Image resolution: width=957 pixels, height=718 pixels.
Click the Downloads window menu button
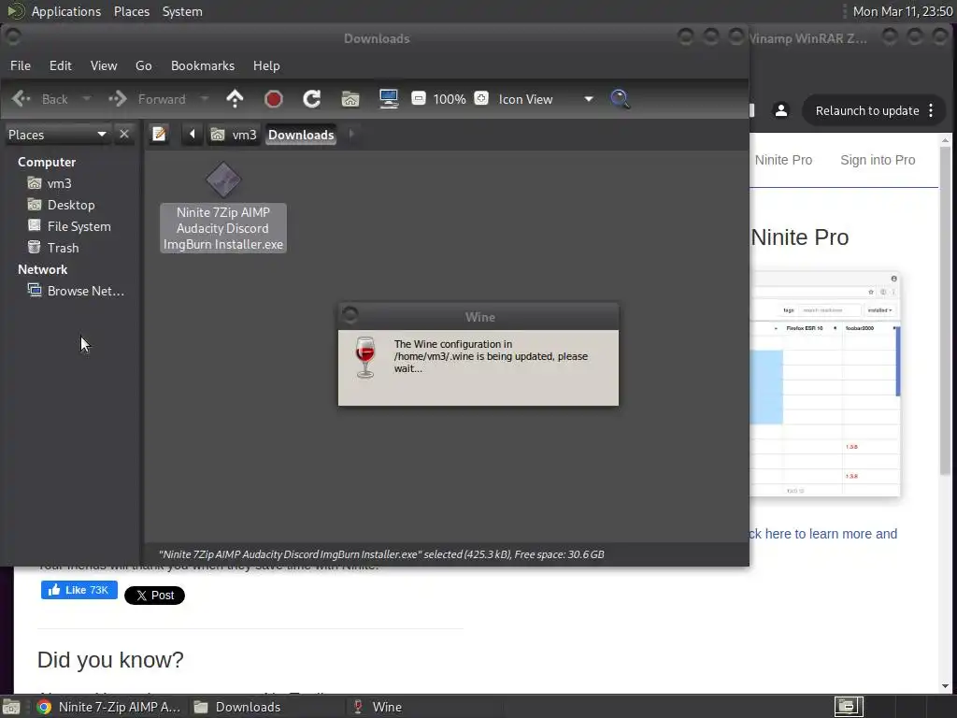tap(13, 37)
